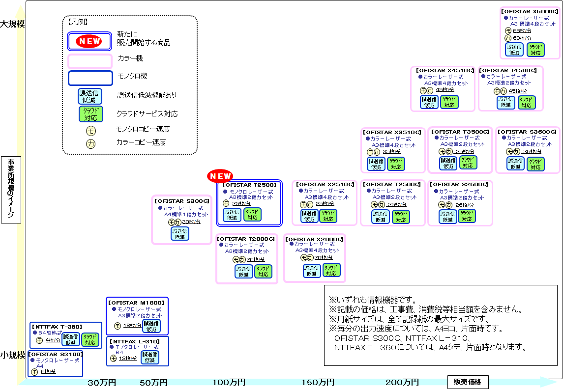The image size is (563, 389).
Task: Select the クラウド対応 badge in OFISTAR S3600C
Action: [535, 164]
